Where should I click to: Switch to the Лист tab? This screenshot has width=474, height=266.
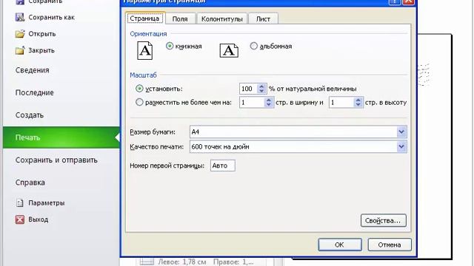coord(263,18)
